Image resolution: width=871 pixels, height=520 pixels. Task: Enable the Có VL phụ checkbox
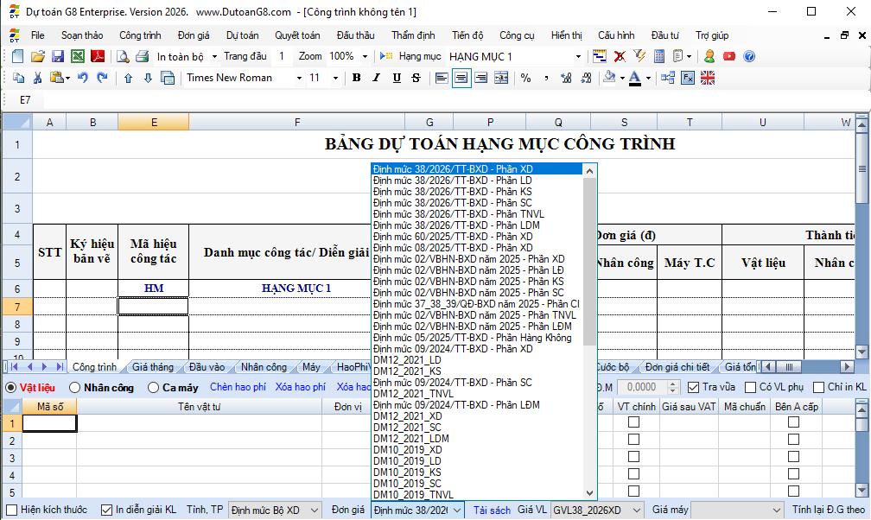tap(750, 387)
